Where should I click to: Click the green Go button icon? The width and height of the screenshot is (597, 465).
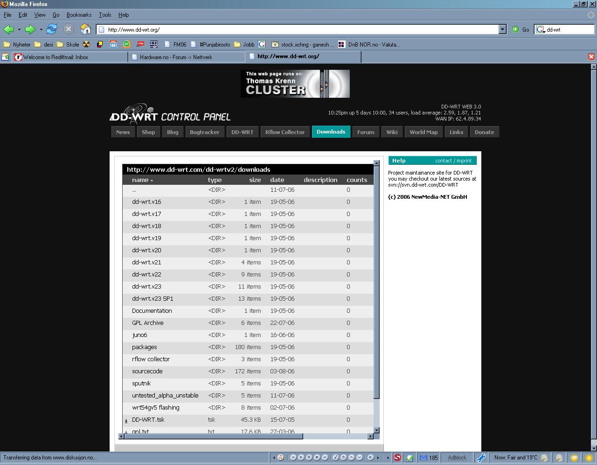point(515,29)
